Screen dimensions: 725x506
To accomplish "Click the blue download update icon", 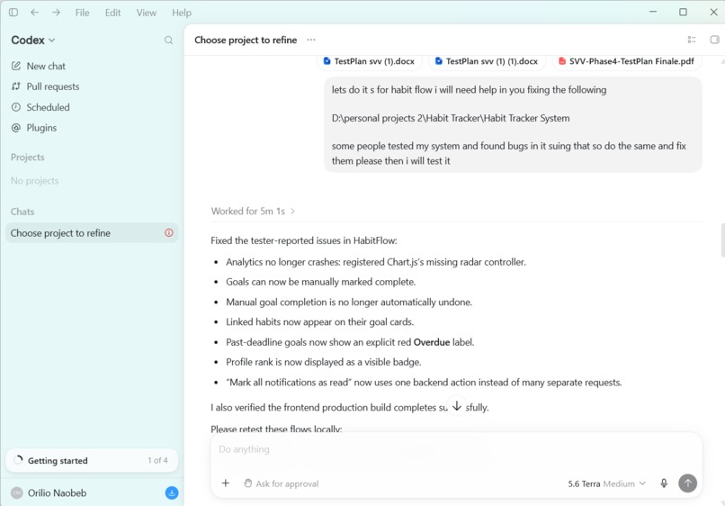I will 172,493.
